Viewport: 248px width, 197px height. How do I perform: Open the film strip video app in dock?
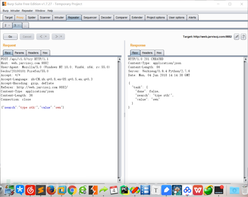coord(145,190)
